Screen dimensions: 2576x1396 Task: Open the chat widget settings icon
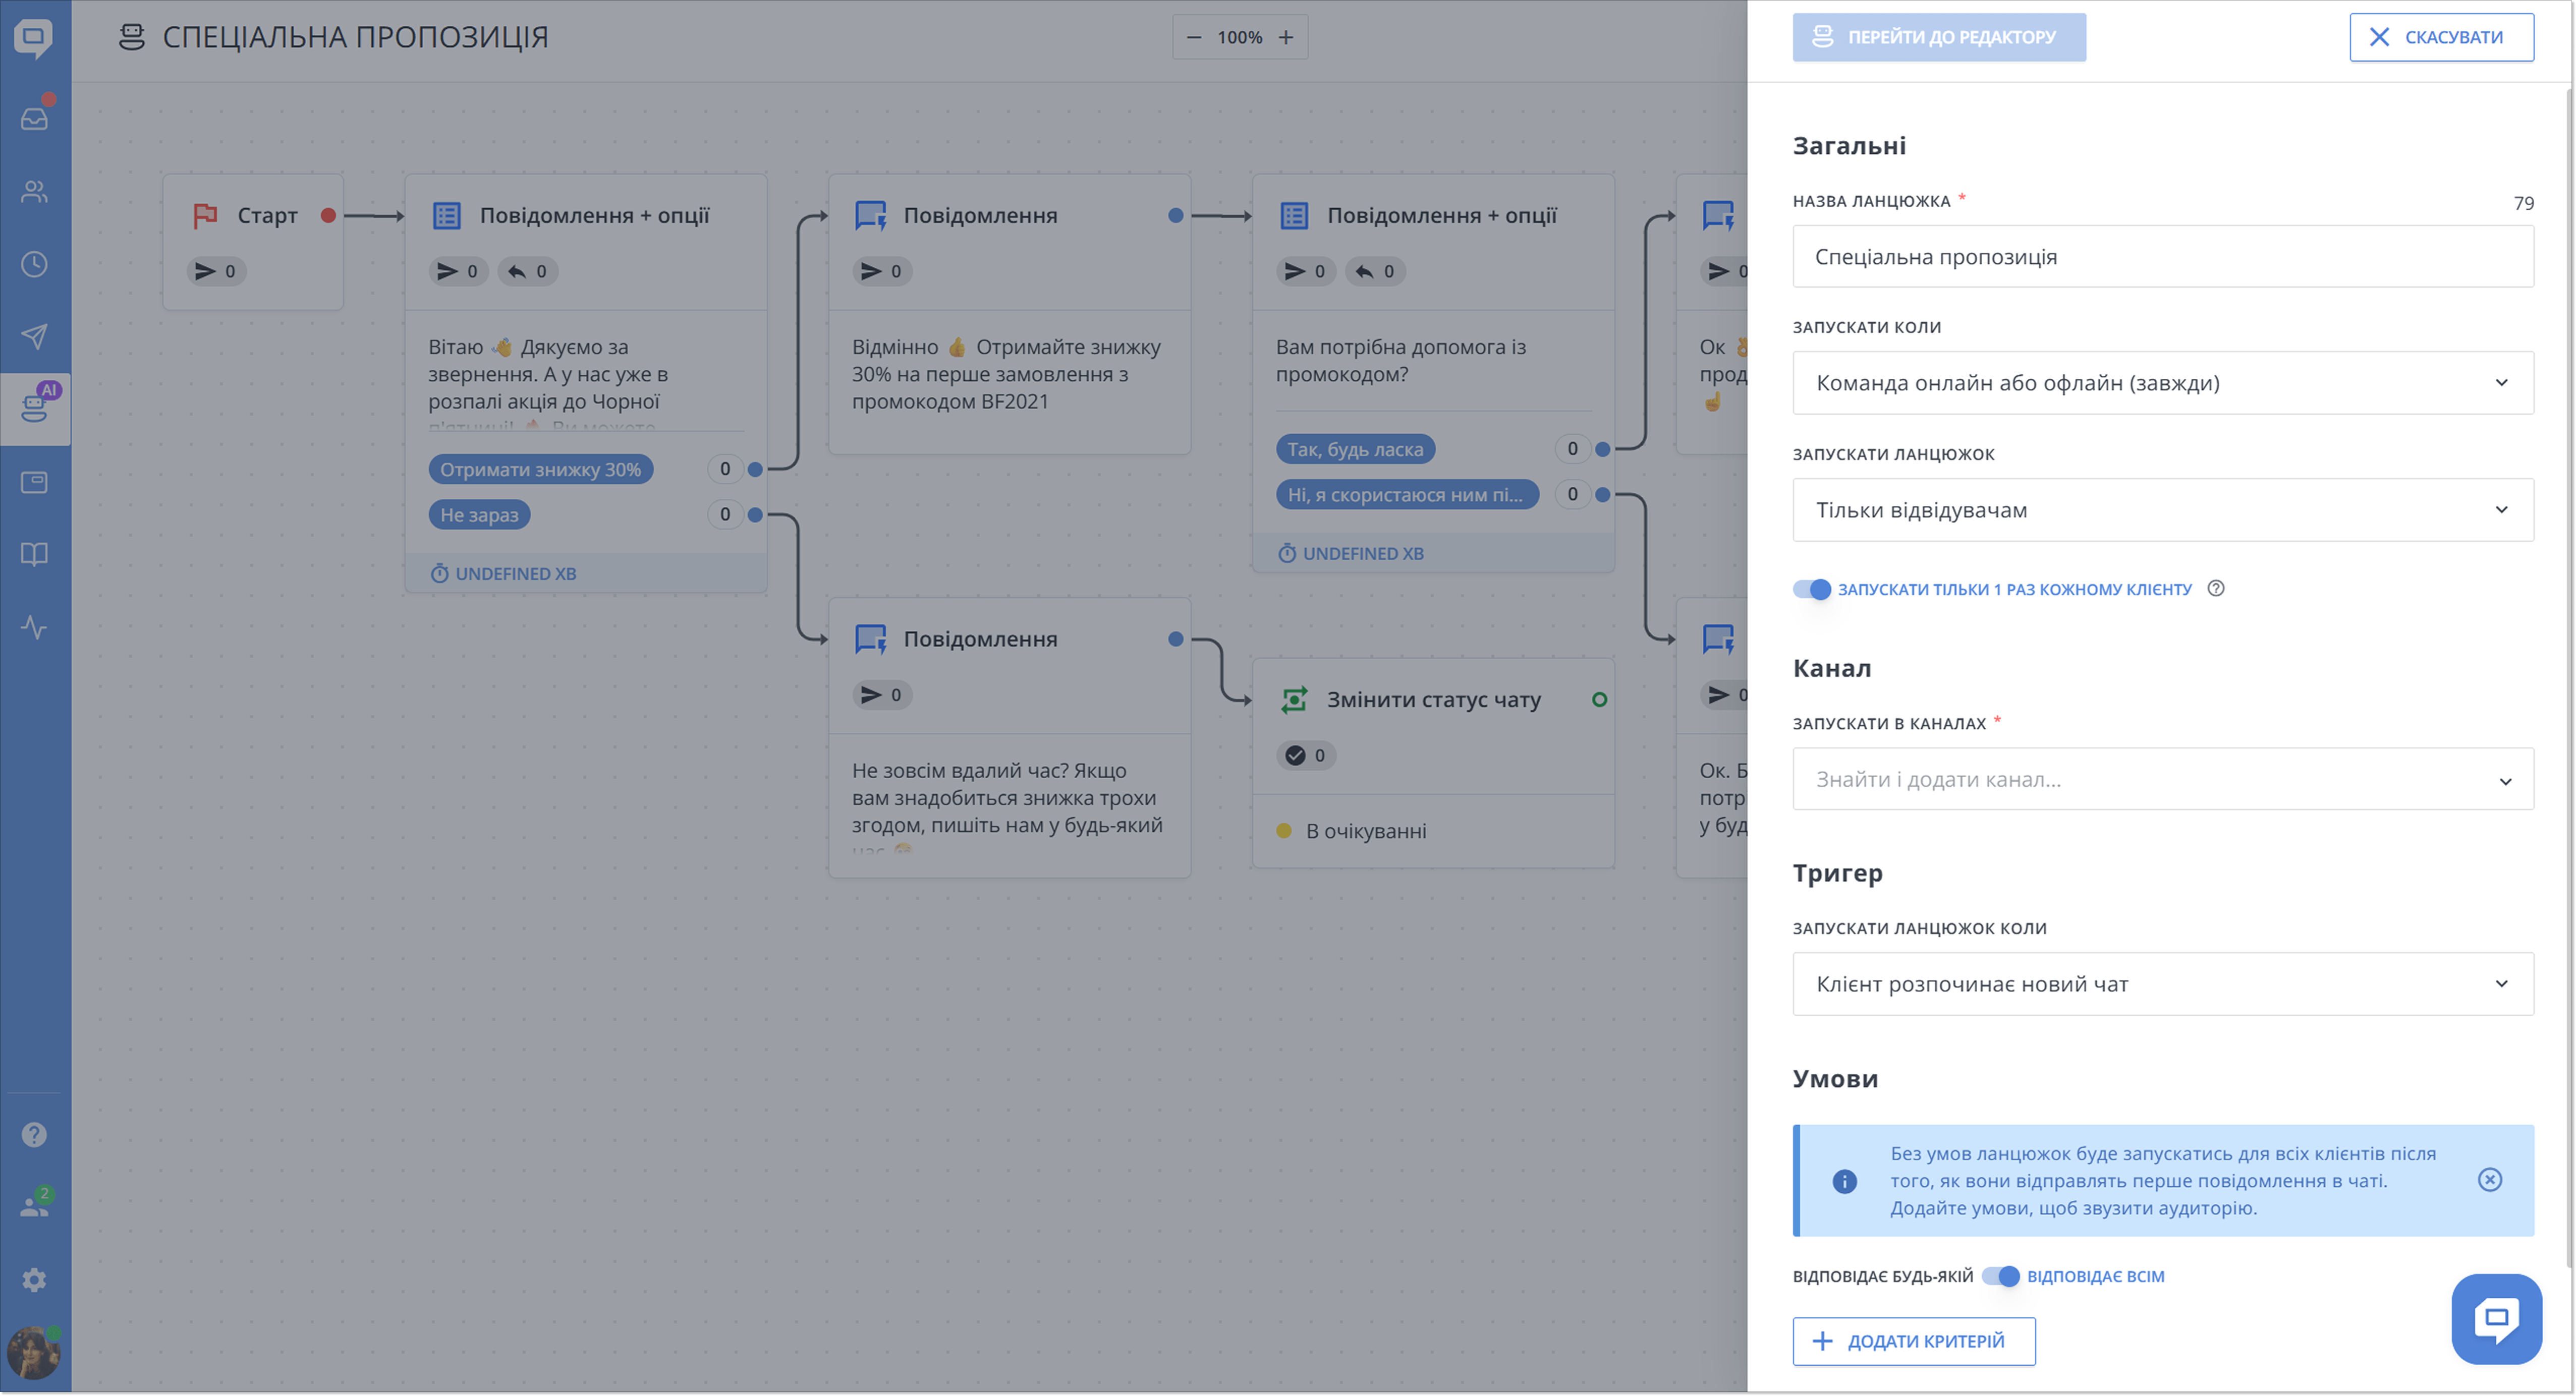click(x=35, y=481)
